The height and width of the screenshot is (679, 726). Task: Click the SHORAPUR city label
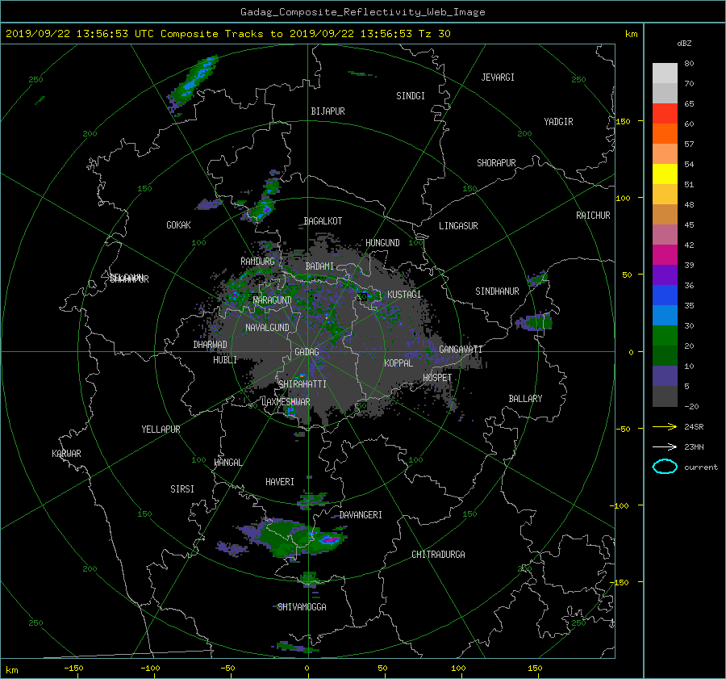point(496,163)
